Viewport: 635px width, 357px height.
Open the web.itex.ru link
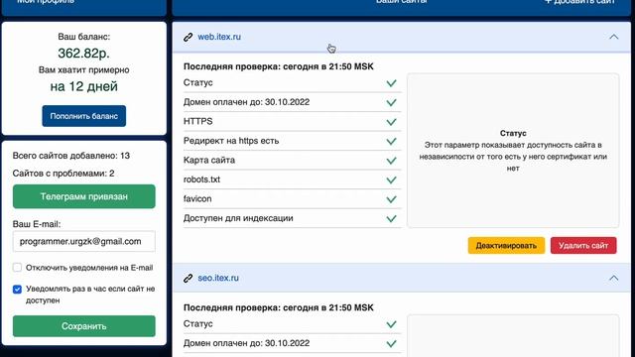(219, 37)
